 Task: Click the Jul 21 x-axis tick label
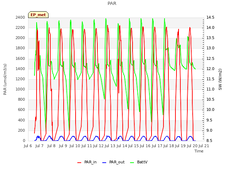[204, 146]
